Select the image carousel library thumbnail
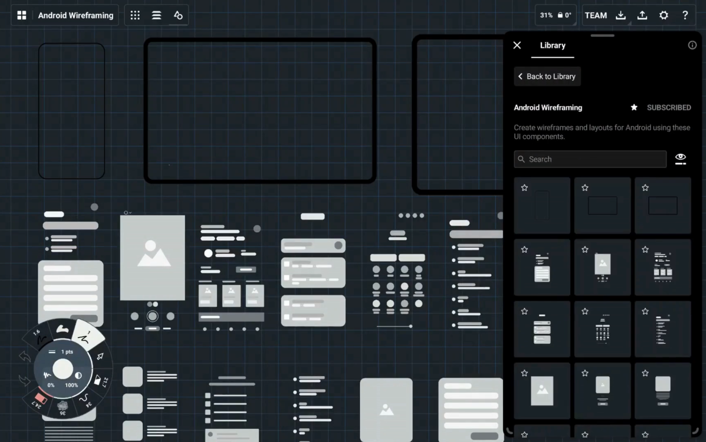The height and width of the screenshot is (442, 706). [602, 267]
